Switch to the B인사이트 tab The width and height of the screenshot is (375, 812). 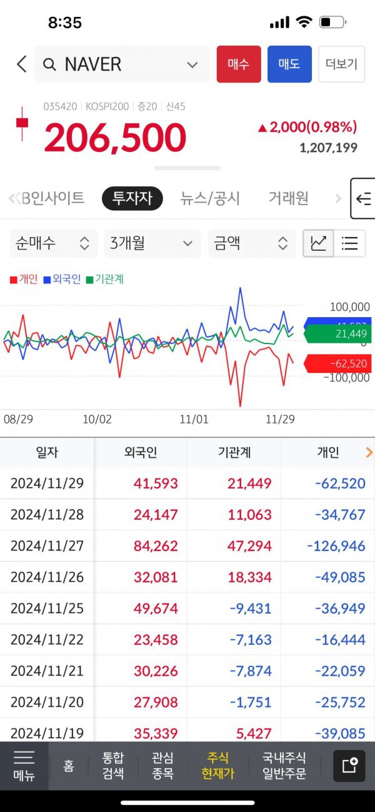(x=52, y=198)
